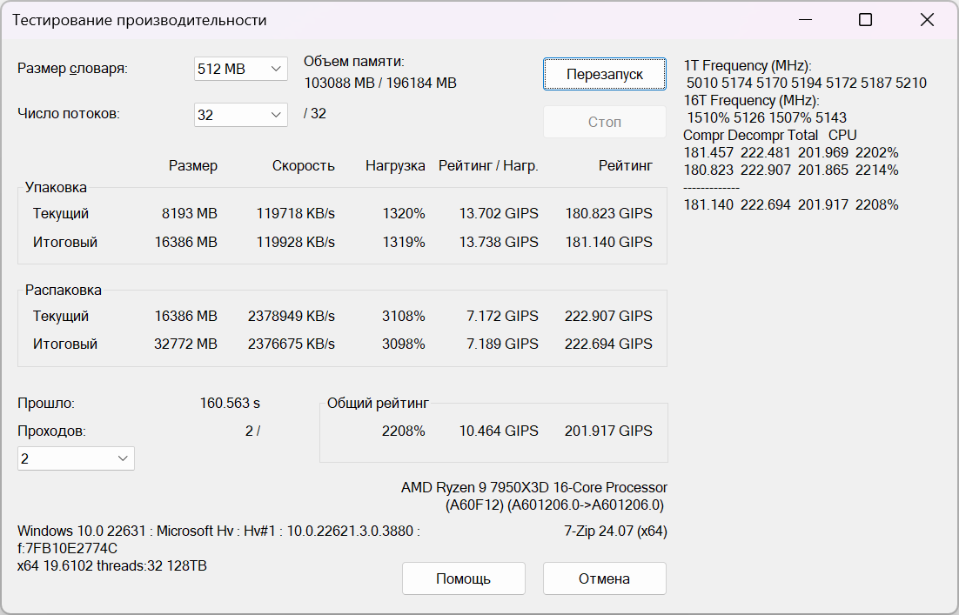Open the passes count dropdown

click(76, 458)
